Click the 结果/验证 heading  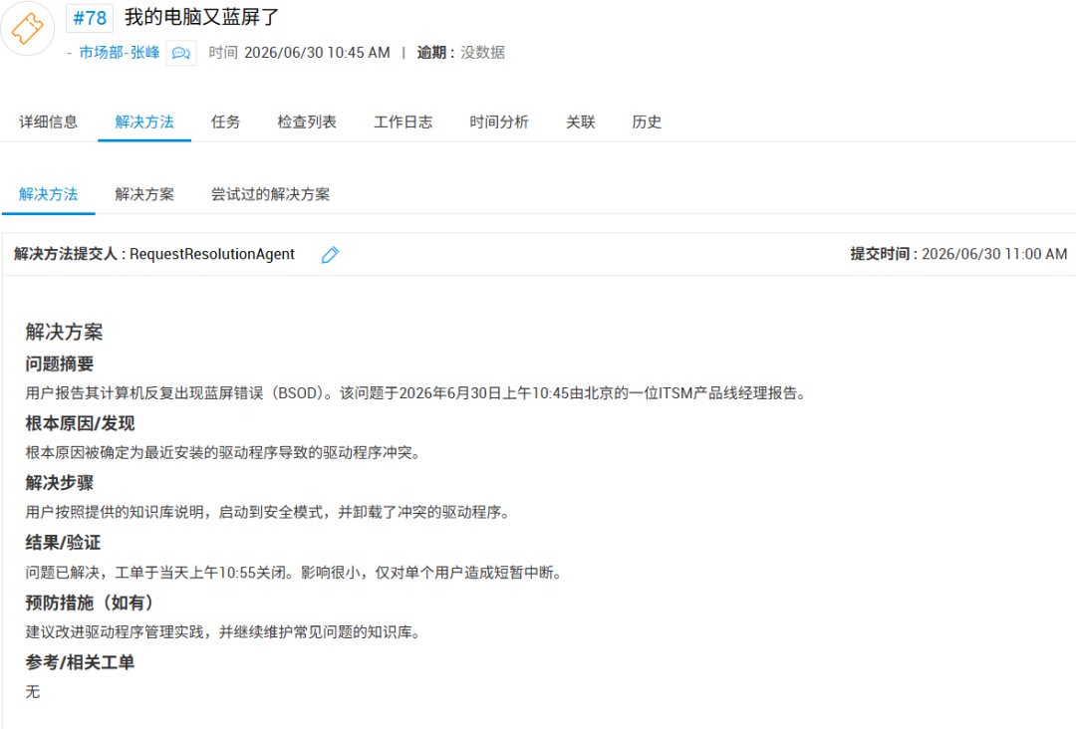click(63, 543)
